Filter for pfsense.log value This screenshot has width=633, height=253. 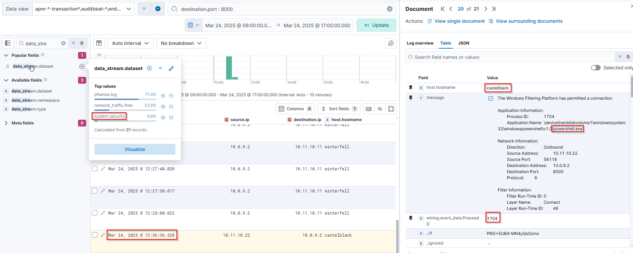tap(163, 96)
